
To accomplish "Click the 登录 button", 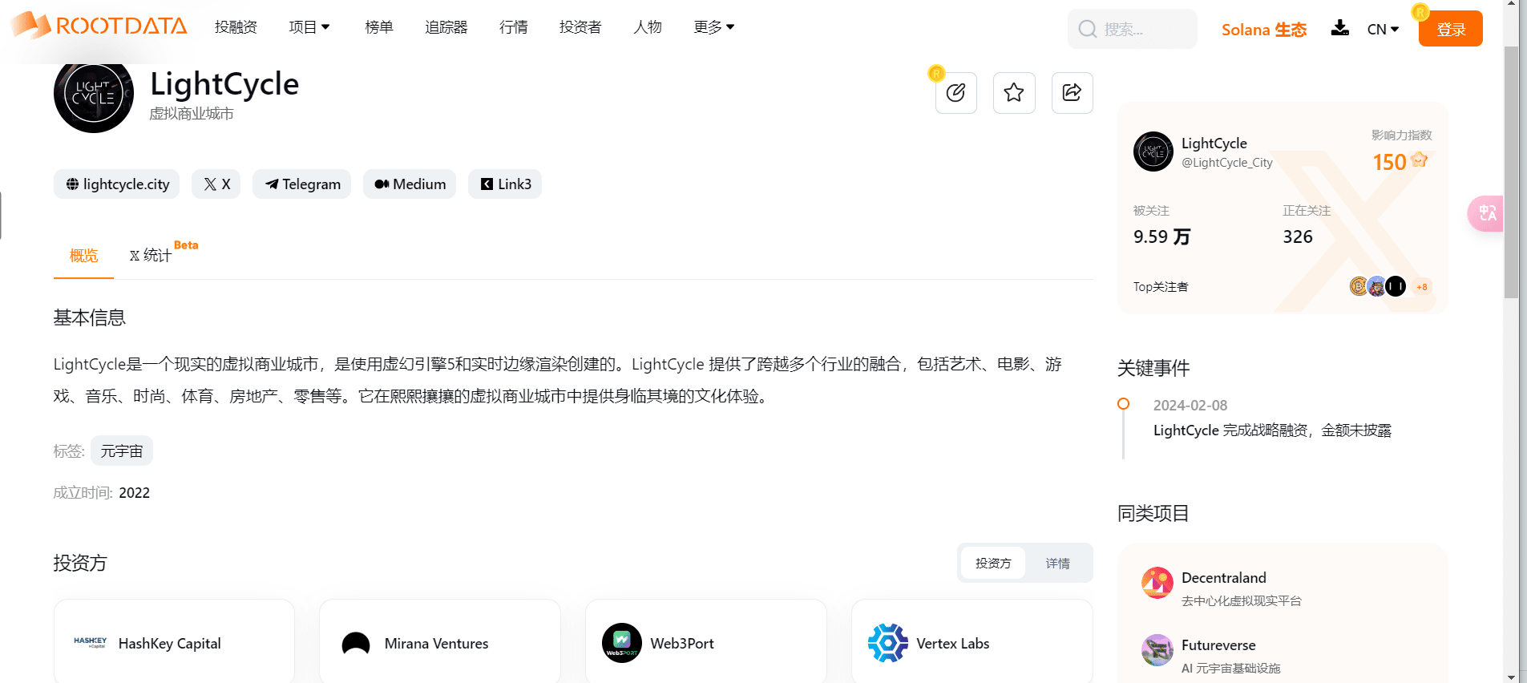I will pos(1451,29).
